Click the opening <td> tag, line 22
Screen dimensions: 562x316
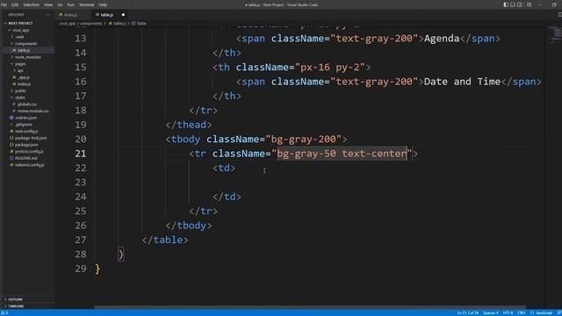coord(224,168)
